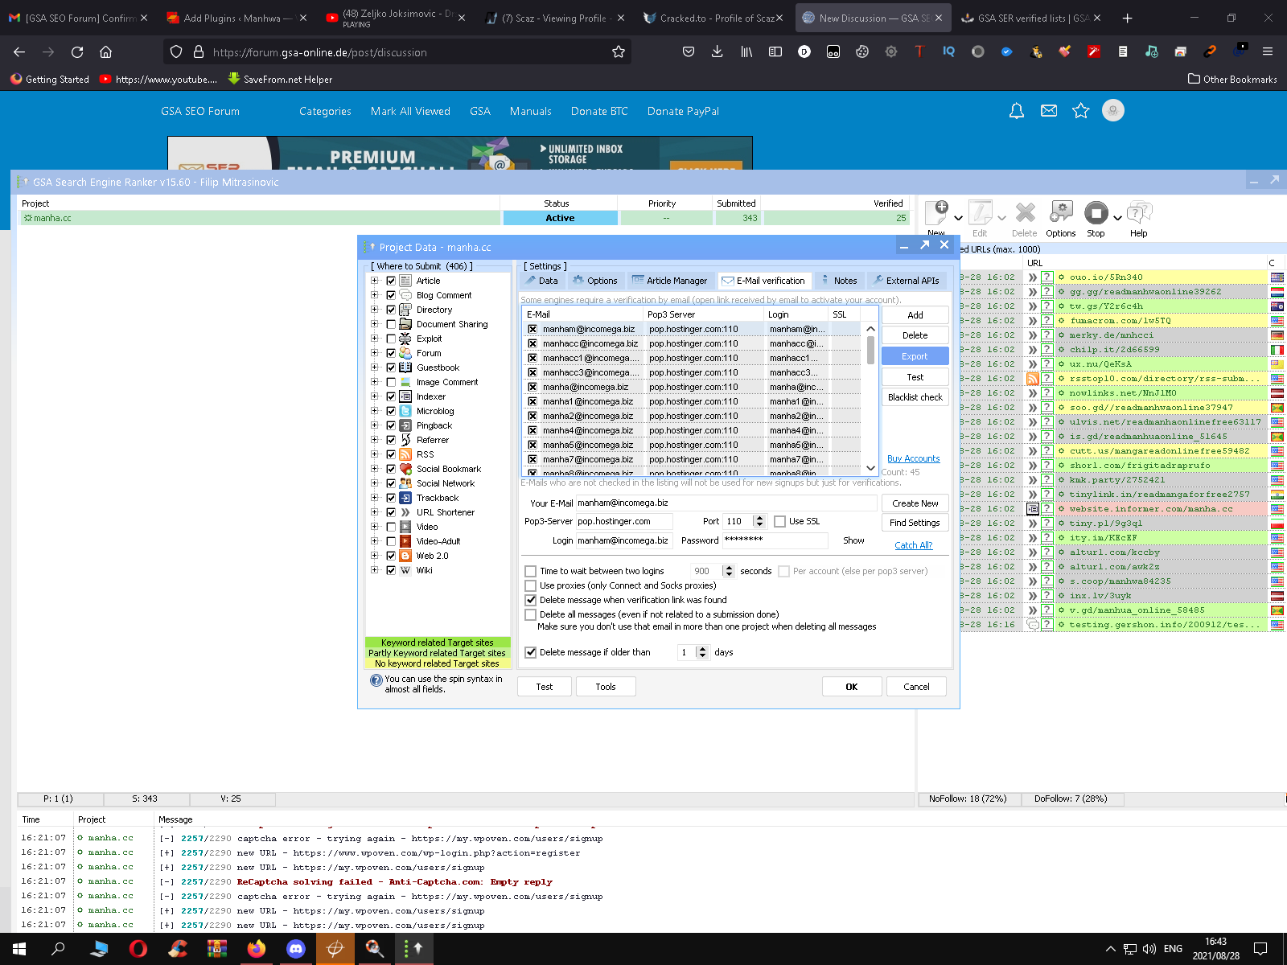The height and width of the screenshot is (965, 1287).
Task: Switch to the Data tab
Action: coord(541,281)
